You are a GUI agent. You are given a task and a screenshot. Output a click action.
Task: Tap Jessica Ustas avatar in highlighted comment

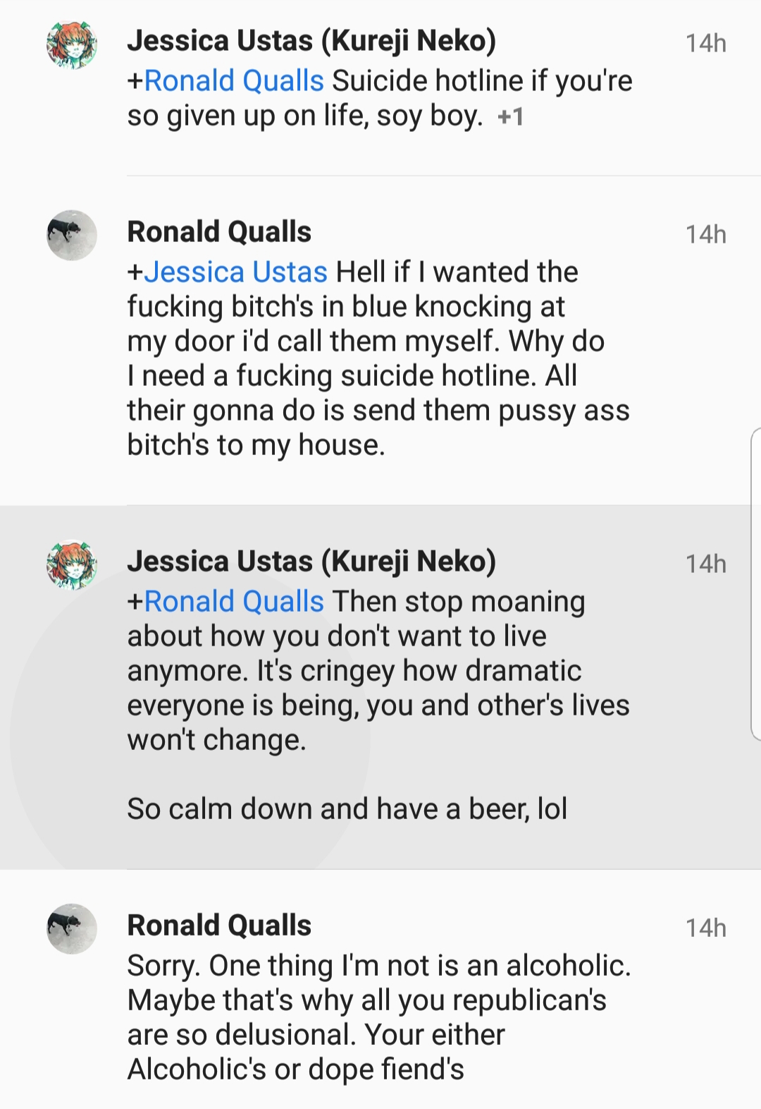click(x=72, y=564)
